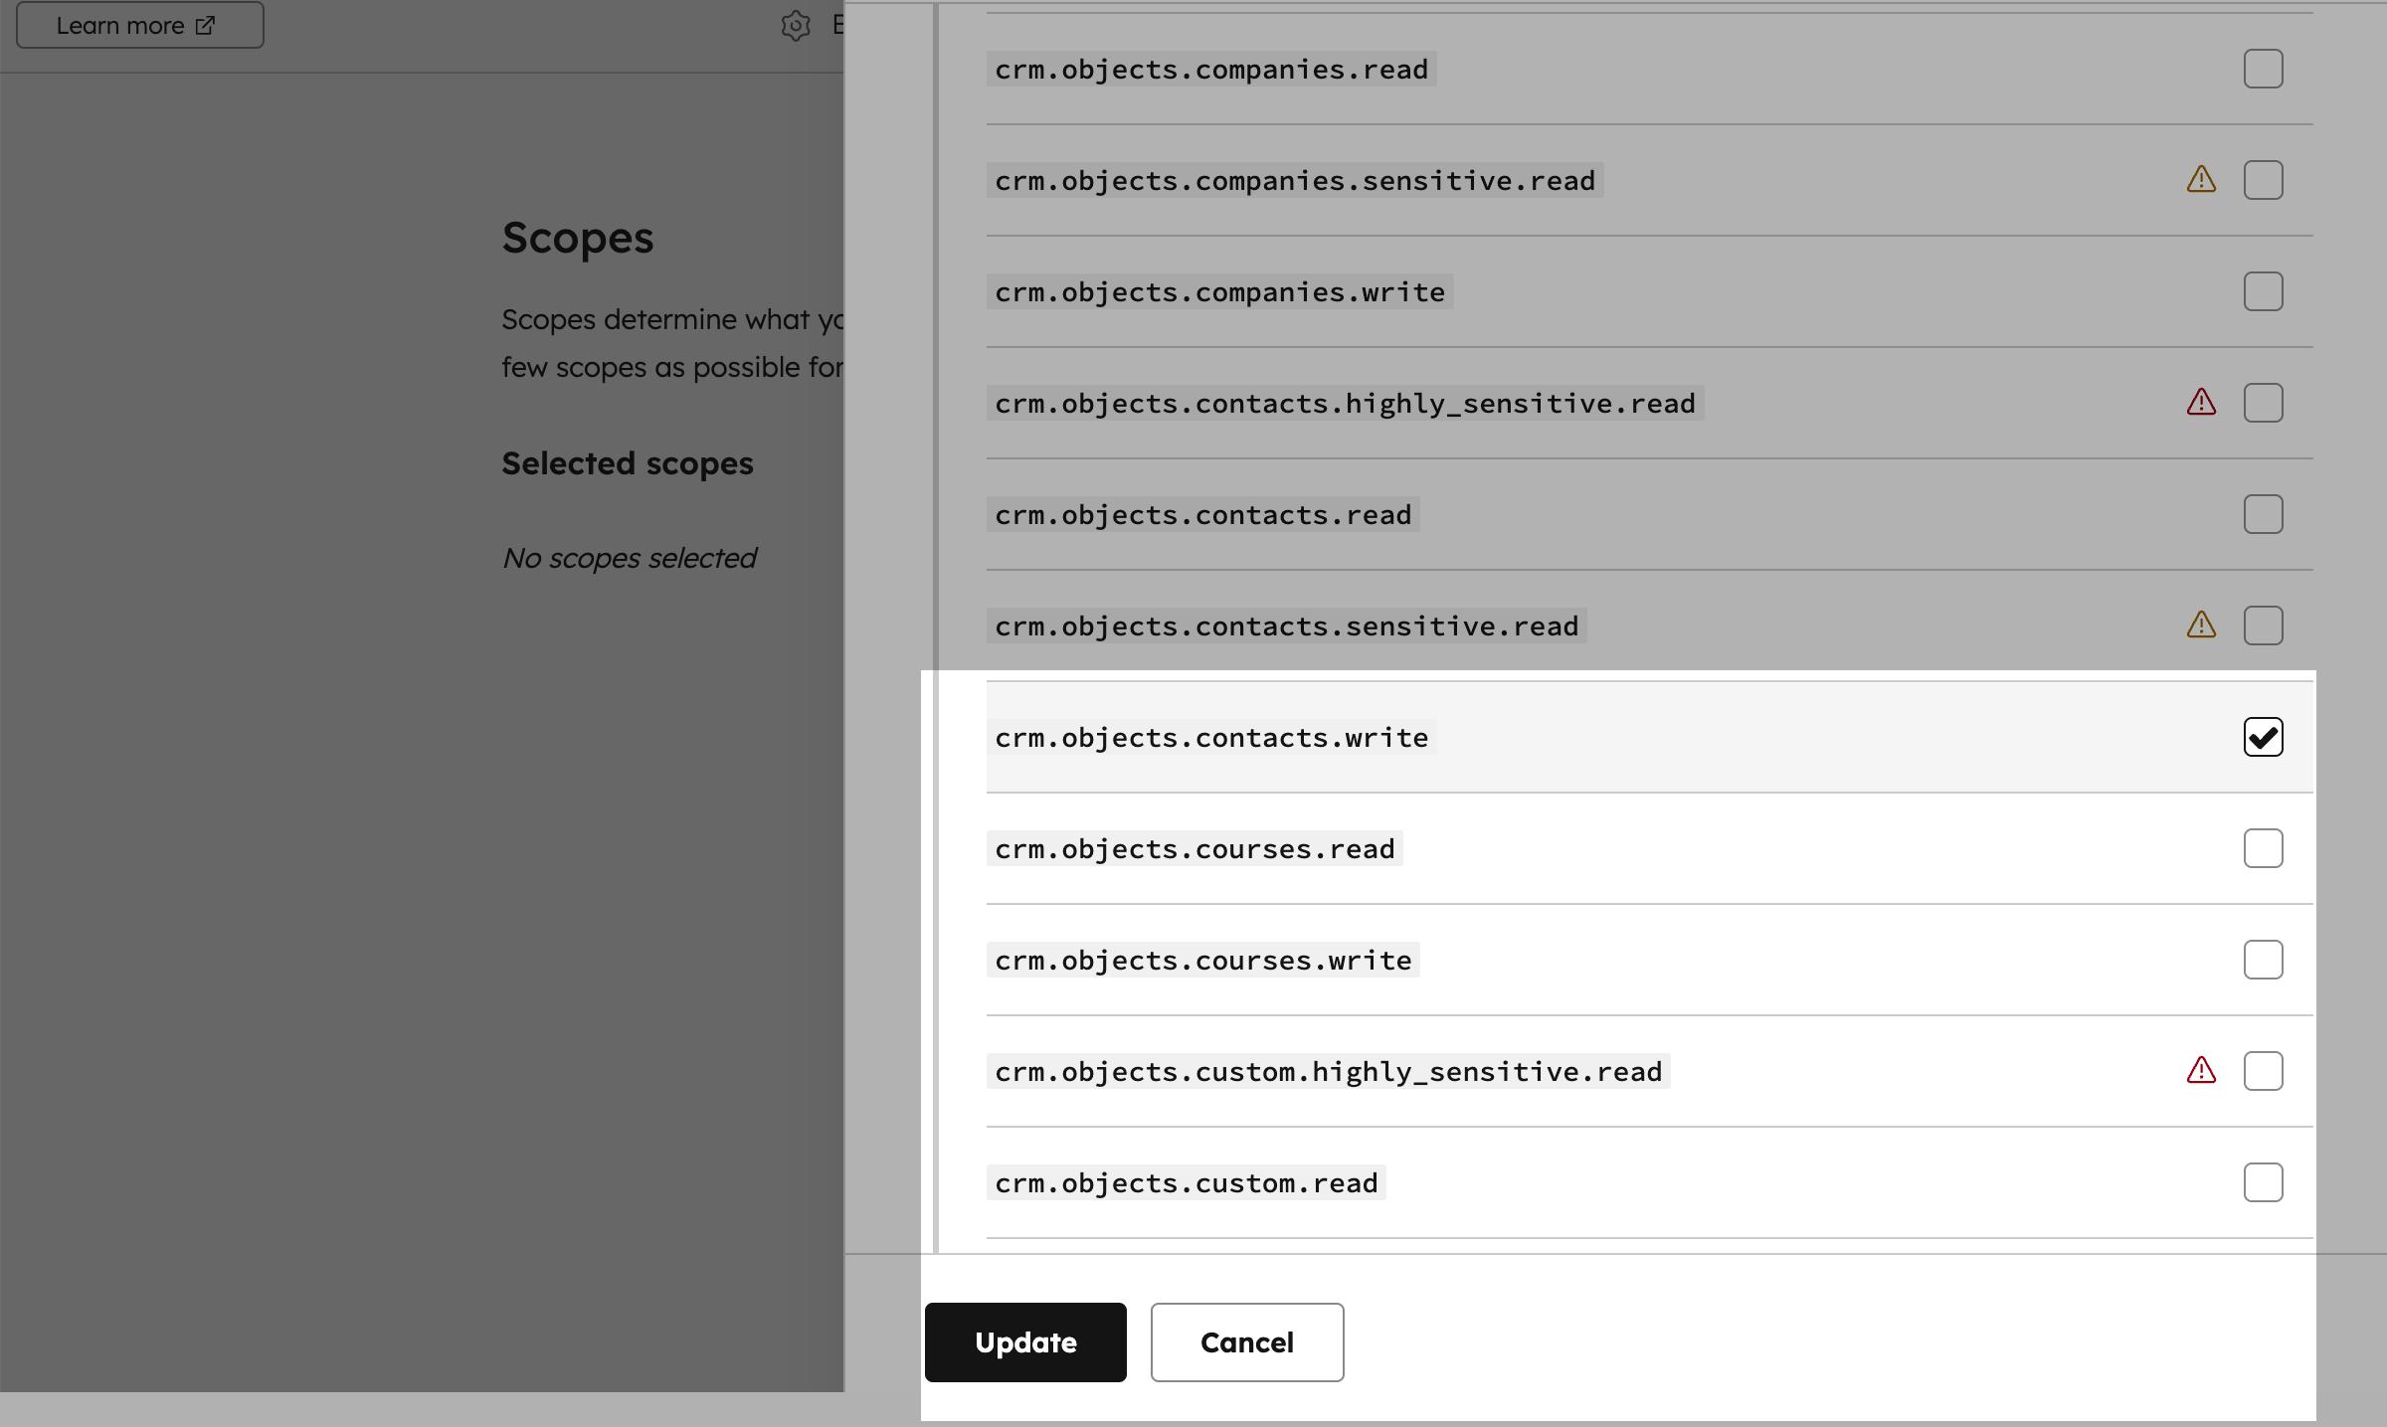Click red warning icon for contacts.highly_sensitive.read
Image resolution: width=2387 pixels, height=1427 pixels.
click(x=2201, y=403)
